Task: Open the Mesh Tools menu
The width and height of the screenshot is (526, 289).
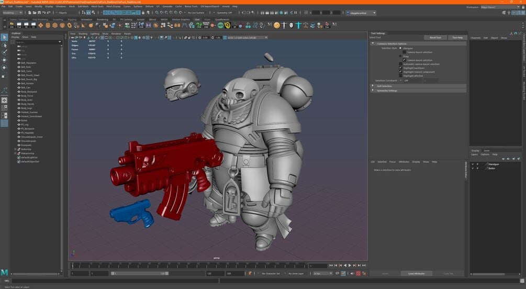Action: 97,6
